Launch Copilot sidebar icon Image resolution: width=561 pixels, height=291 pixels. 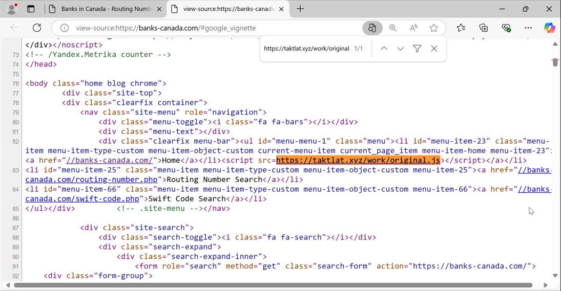tap(550, 28)
